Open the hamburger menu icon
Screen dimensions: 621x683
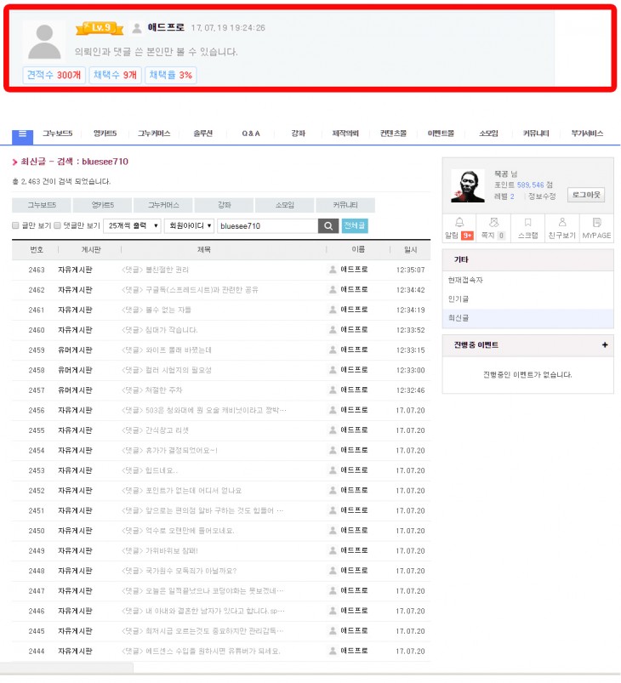(x=22, y=134)
